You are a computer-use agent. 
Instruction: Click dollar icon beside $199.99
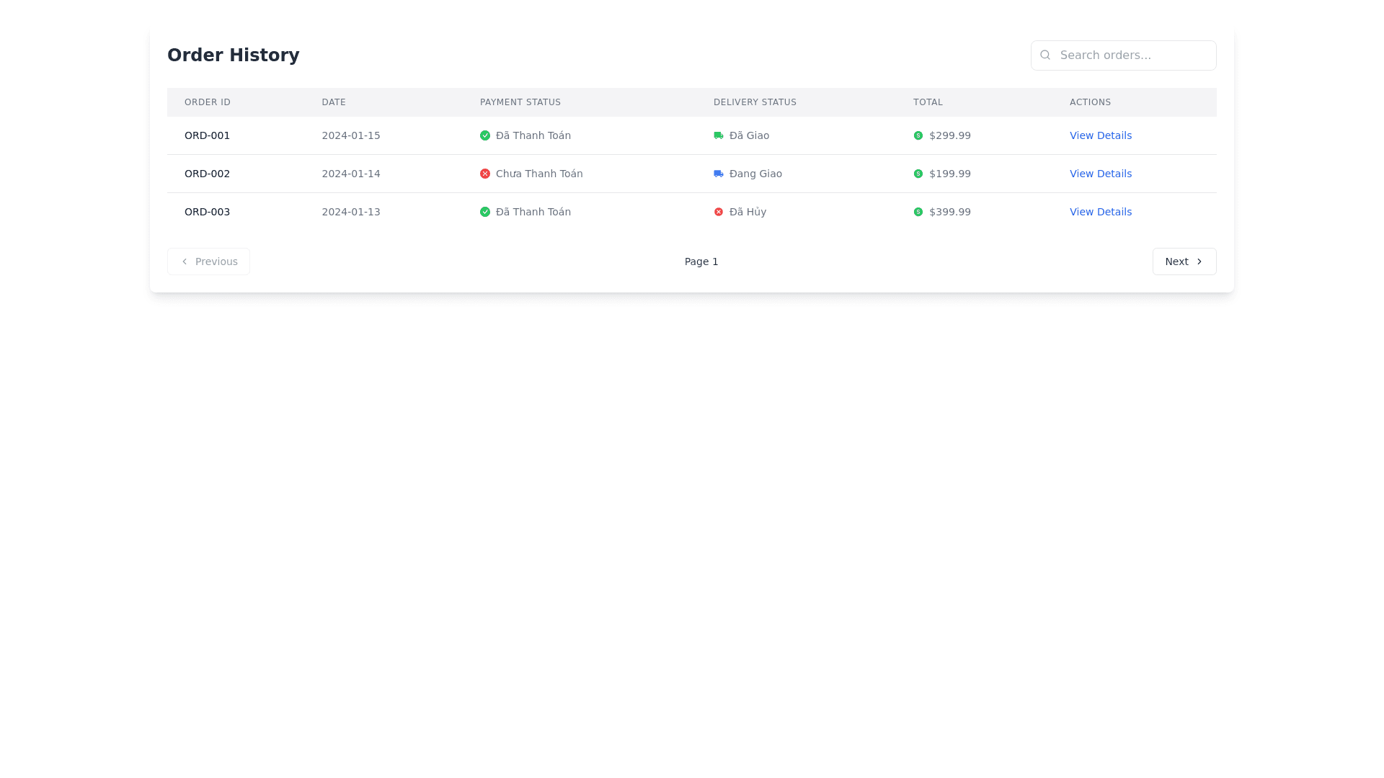(x=918, y=174)
